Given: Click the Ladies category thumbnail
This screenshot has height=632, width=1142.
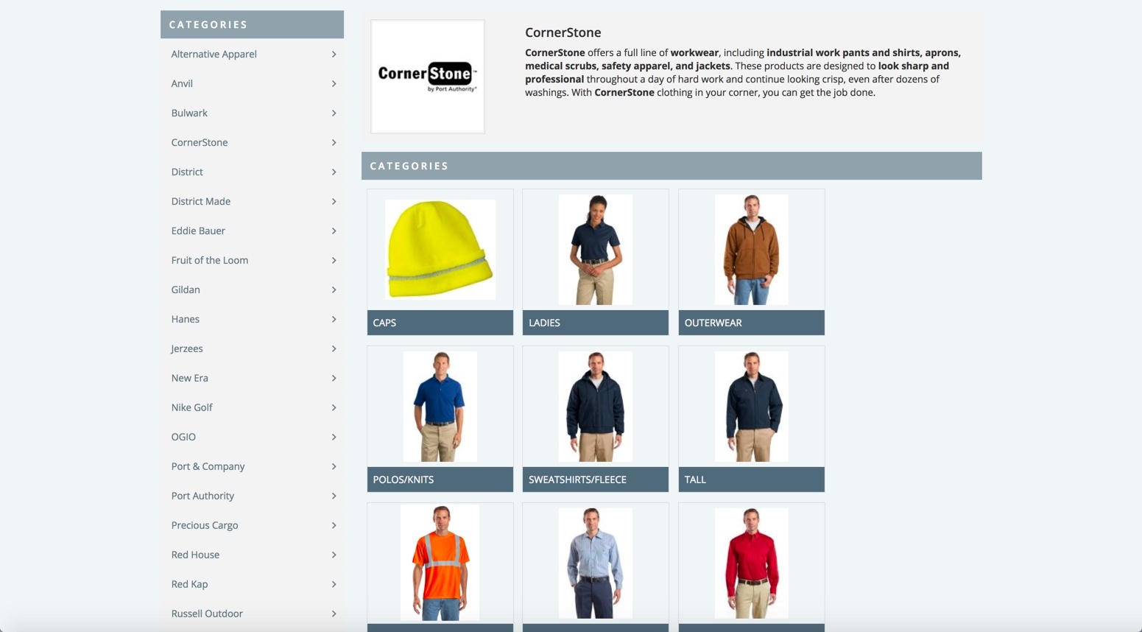Looking at the screenshot, I should click(595, 249).
